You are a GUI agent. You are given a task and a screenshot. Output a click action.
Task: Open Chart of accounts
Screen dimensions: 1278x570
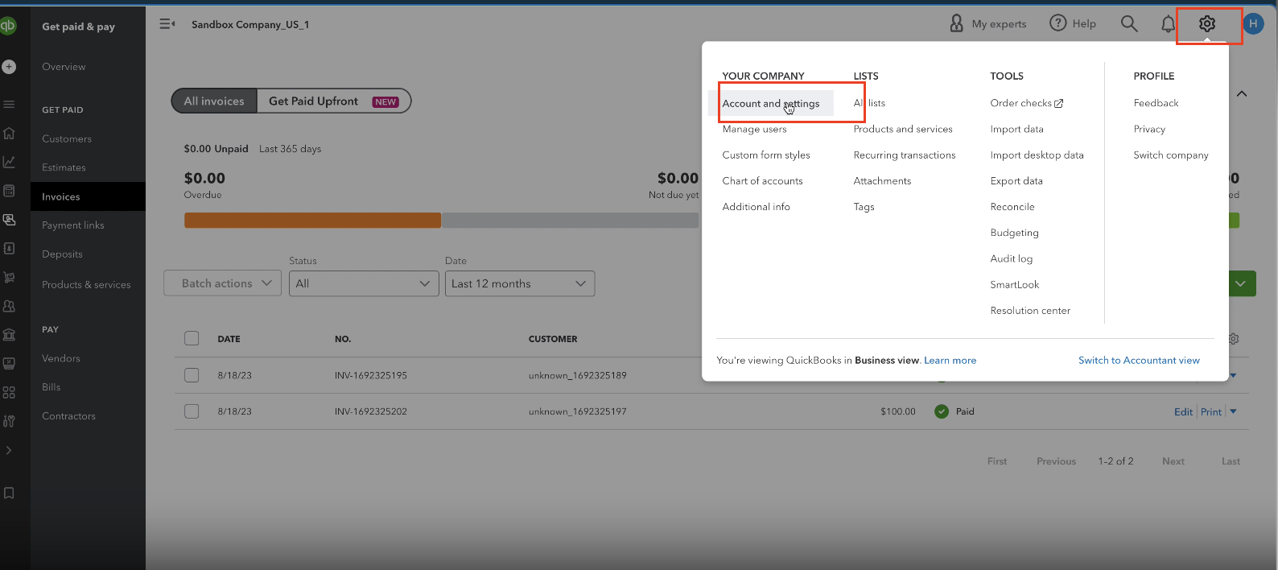pos(763,181)
